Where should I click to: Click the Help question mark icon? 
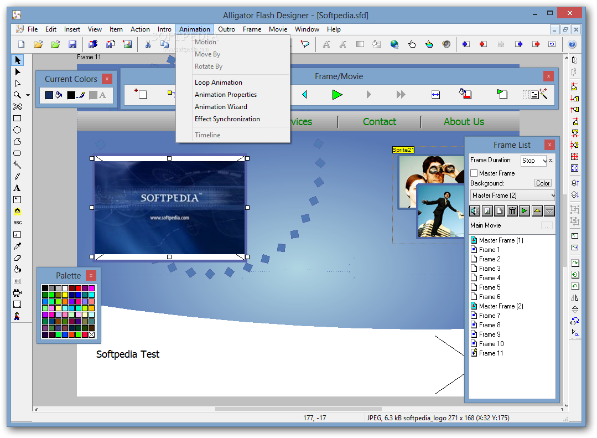click(x=572, y=45)
